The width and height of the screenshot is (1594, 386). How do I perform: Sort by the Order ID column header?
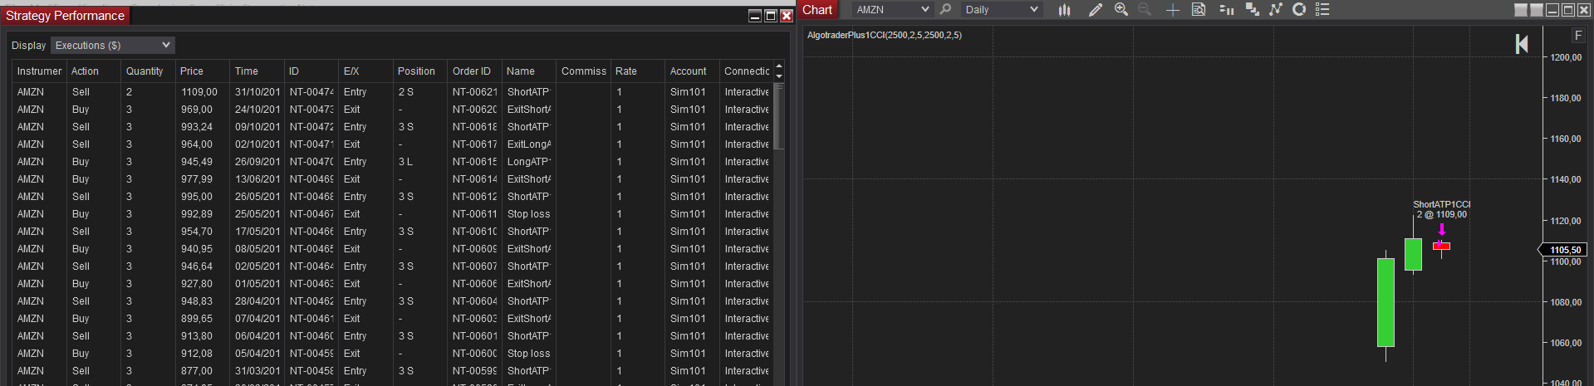tap(474, 71)
